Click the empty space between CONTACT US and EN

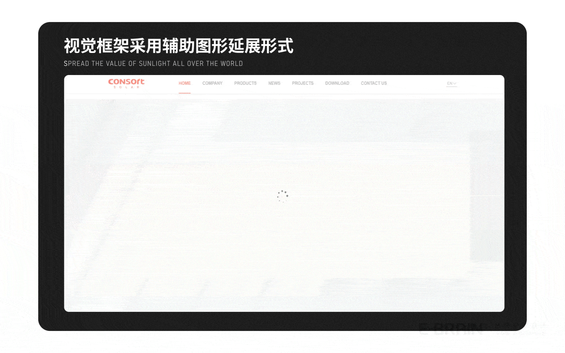coord(416,83)
